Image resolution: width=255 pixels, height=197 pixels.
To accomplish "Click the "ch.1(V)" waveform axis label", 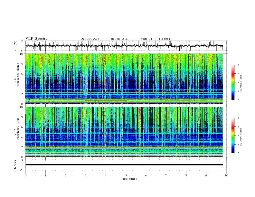I will pyautogui.click(x=15, y=46).
